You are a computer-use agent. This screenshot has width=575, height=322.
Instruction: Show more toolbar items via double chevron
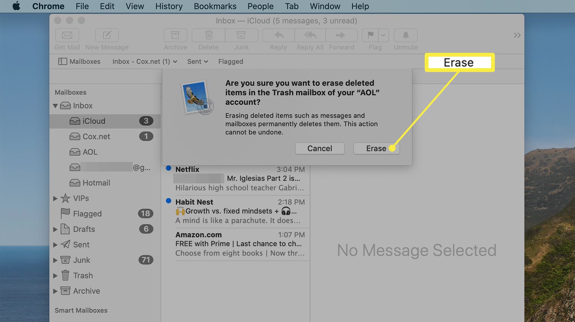pyautogui.click(x=517, y=35)
